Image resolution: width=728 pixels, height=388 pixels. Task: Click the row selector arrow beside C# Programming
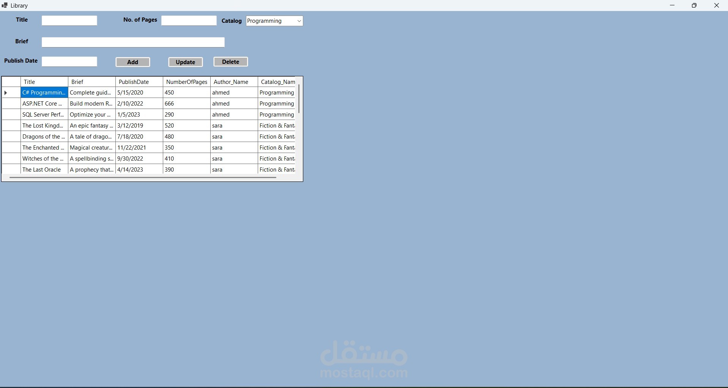(6, 93)
